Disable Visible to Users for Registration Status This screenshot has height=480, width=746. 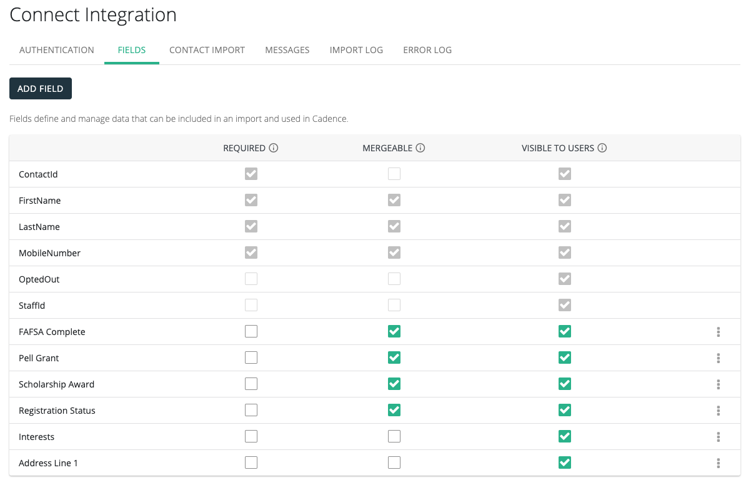(x=565, y=410)
